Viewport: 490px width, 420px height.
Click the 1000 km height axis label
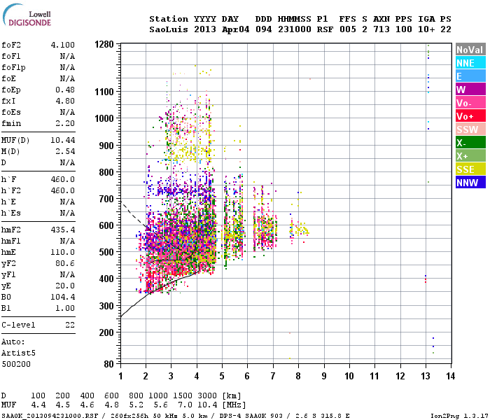[x=104, y=118]
